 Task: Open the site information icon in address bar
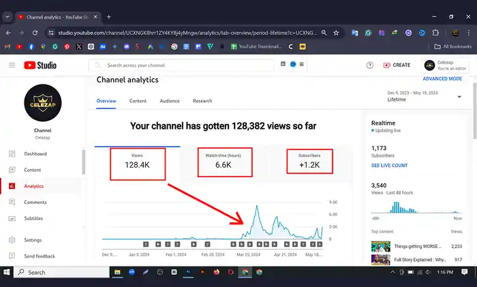(x=51, y=33)
